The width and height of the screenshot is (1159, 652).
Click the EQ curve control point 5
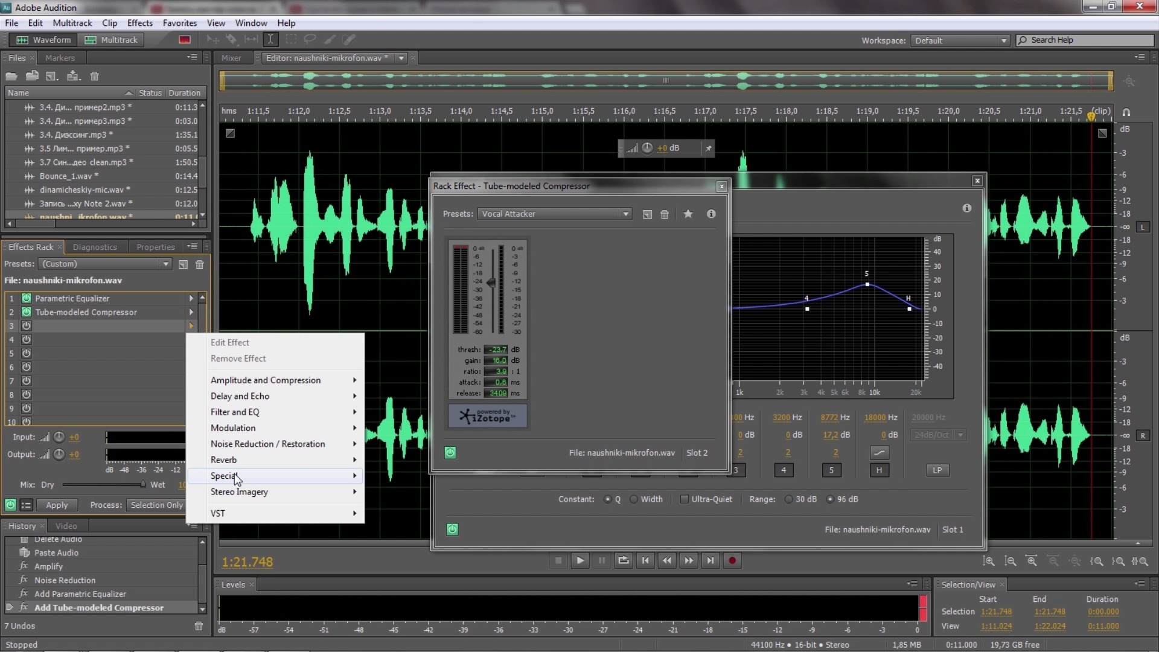tap(867, 284)
